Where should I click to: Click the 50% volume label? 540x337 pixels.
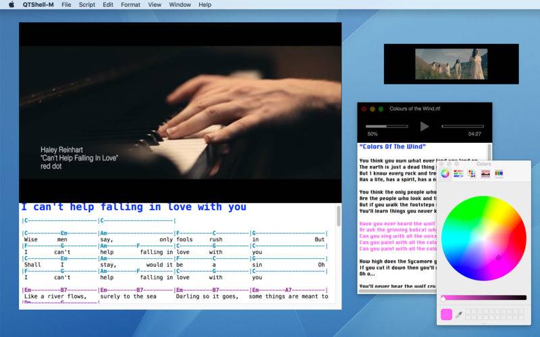tap(373, 134)
